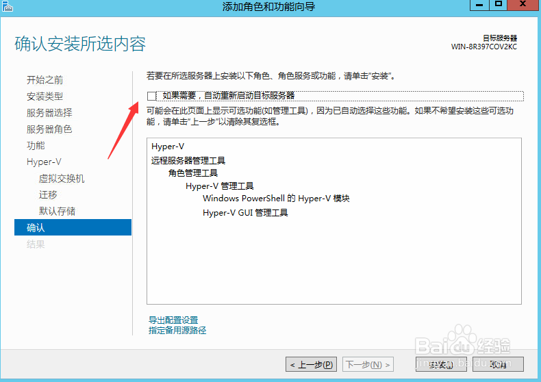The image size is (541, 382).
Task: Select 角色管理工具 list entry
Action: [x=193, y=173]
